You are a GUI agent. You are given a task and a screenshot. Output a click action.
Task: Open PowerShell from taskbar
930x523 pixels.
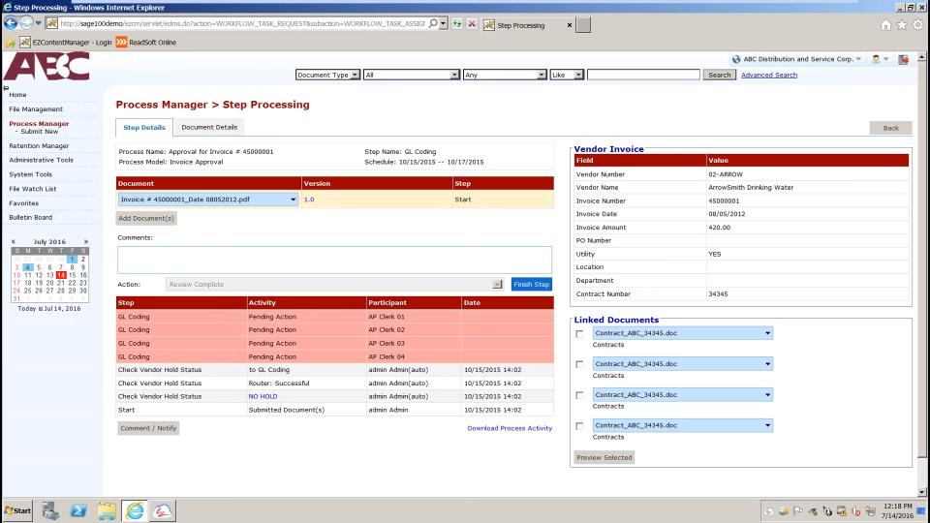[78, 510]
